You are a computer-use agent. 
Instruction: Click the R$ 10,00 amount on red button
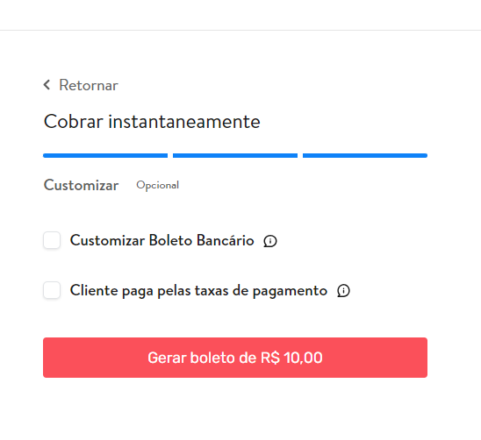(291, 358)
